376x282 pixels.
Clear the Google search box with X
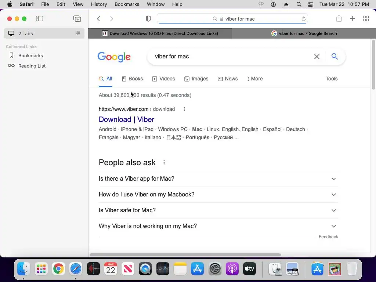317,56
